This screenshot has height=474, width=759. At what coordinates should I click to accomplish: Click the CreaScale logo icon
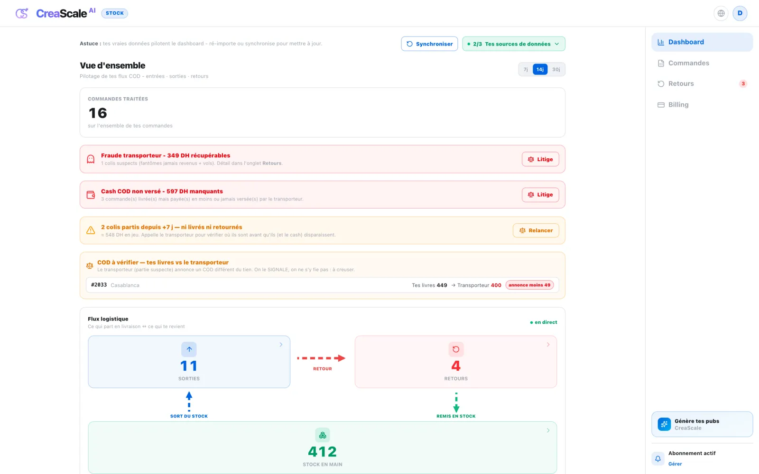(x=22, y=13)
